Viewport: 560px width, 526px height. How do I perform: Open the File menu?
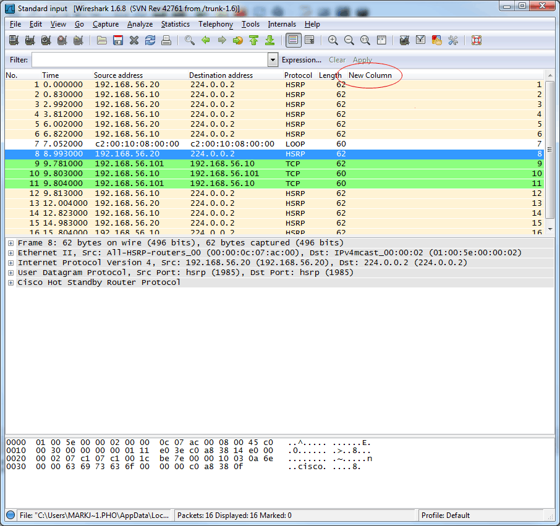(15, 24)
